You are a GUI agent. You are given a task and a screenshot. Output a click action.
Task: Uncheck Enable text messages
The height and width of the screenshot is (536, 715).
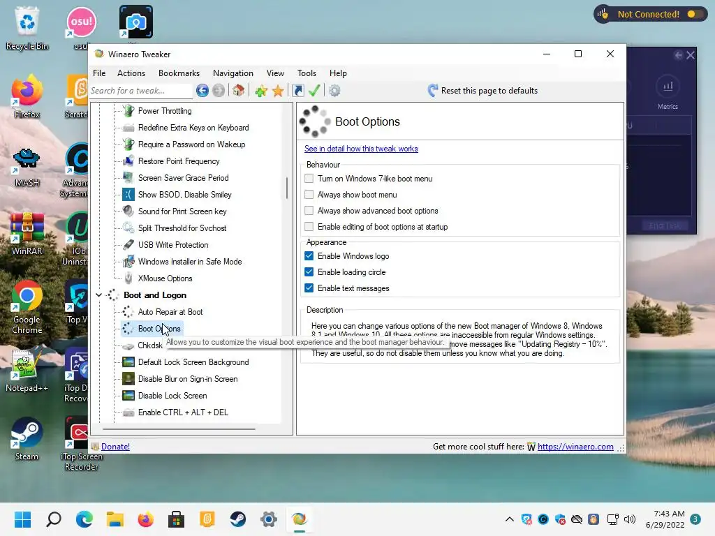[309, 288]
